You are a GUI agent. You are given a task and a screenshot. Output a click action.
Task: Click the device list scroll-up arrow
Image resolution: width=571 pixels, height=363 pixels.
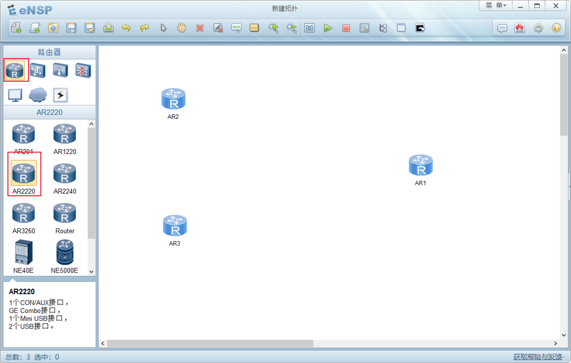coord(92,124)
